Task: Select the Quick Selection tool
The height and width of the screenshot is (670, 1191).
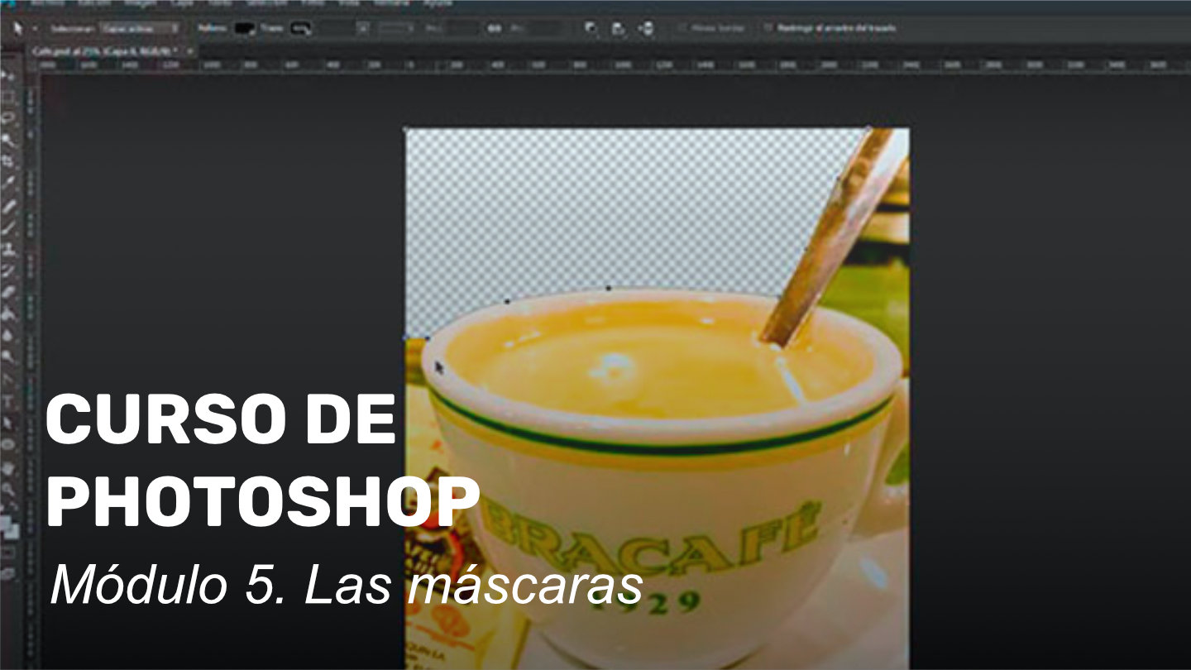Action: pos(10,140)
